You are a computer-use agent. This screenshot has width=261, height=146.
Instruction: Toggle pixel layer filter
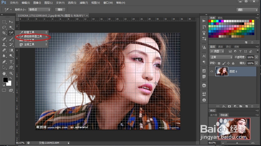[230, 51]
